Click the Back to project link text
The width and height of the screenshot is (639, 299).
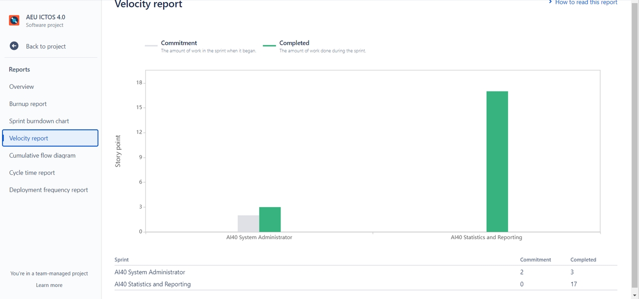(46, 46)
